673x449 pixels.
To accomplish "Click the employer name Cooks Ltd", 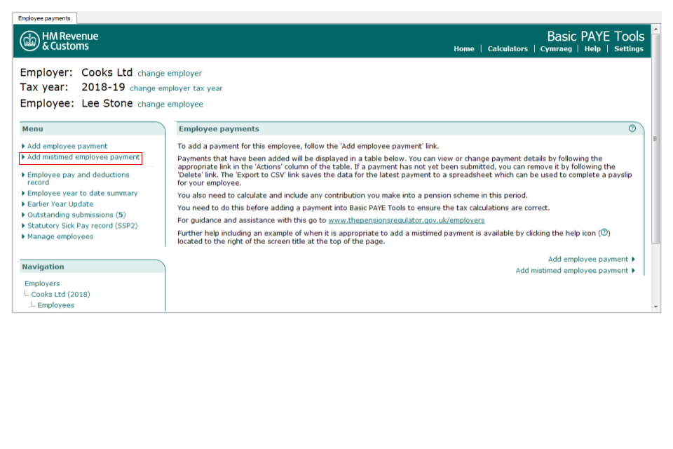I will pos(107,73).
